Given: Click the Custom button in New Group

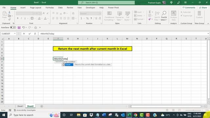Looking at the screenshot, I should click(199, 15).
